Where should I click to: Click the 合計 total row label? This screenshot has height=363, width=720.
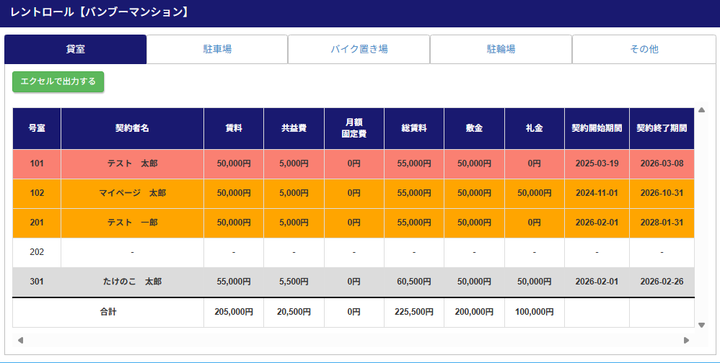(x=108, y=313)
